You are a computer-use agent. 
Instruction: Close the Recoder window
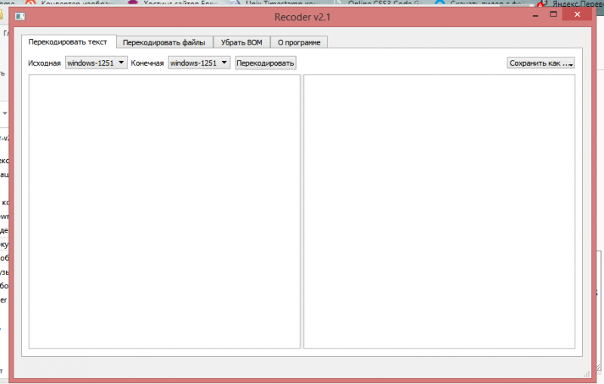point(578,14)
